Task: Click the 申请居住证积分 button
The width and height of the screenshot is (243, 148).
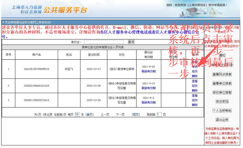Action: coord(222,65)
